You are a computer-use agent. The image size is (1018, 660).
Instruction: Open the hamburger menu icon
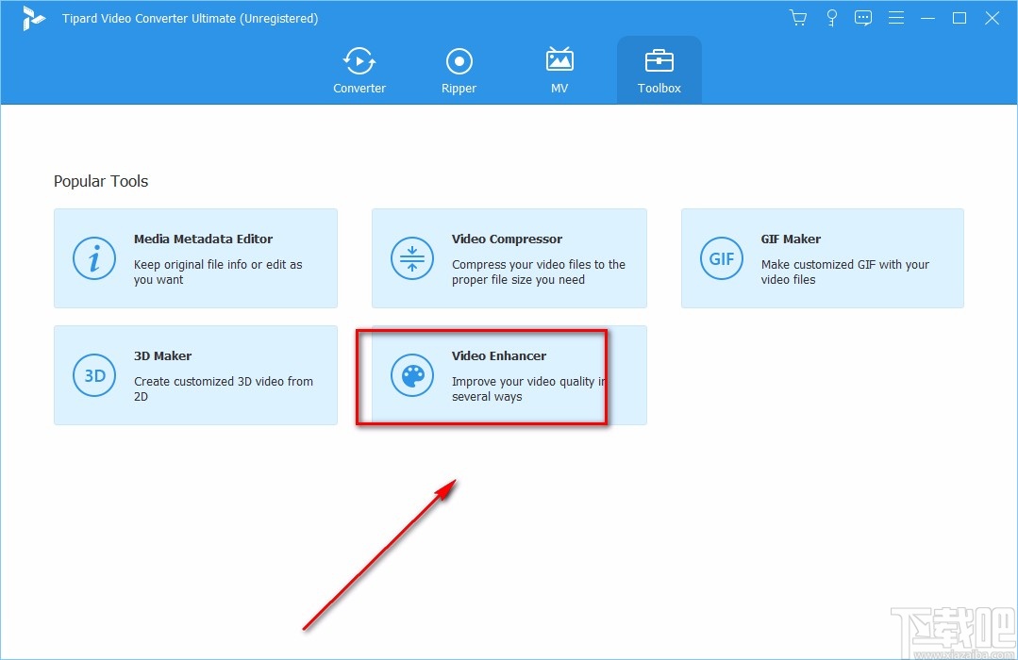tap(896, 18)
